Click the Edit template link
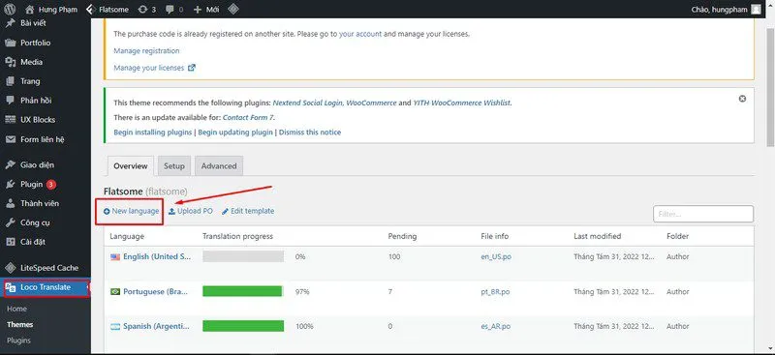This screenshot has height=355, width=775. pos(248,211)
